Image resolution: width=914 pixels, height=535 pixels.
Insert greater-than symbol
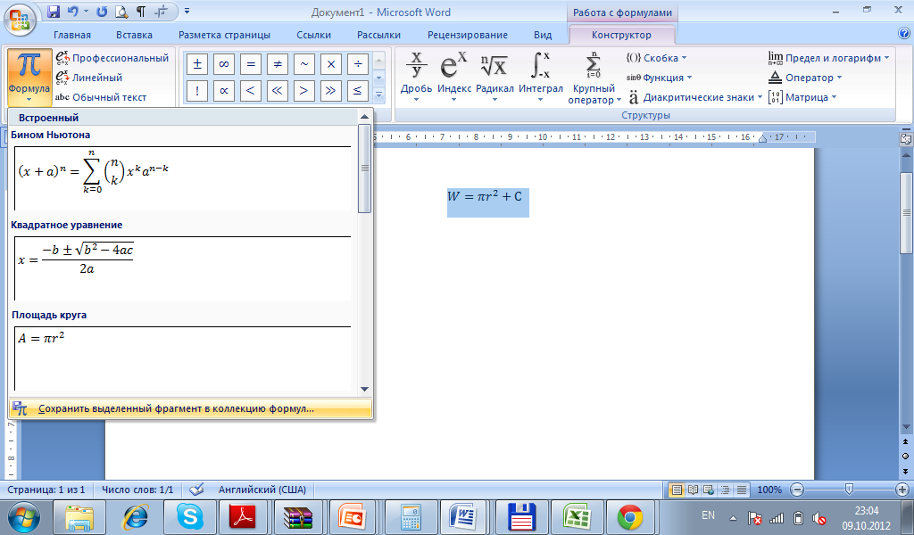click(x=304, y=91)
